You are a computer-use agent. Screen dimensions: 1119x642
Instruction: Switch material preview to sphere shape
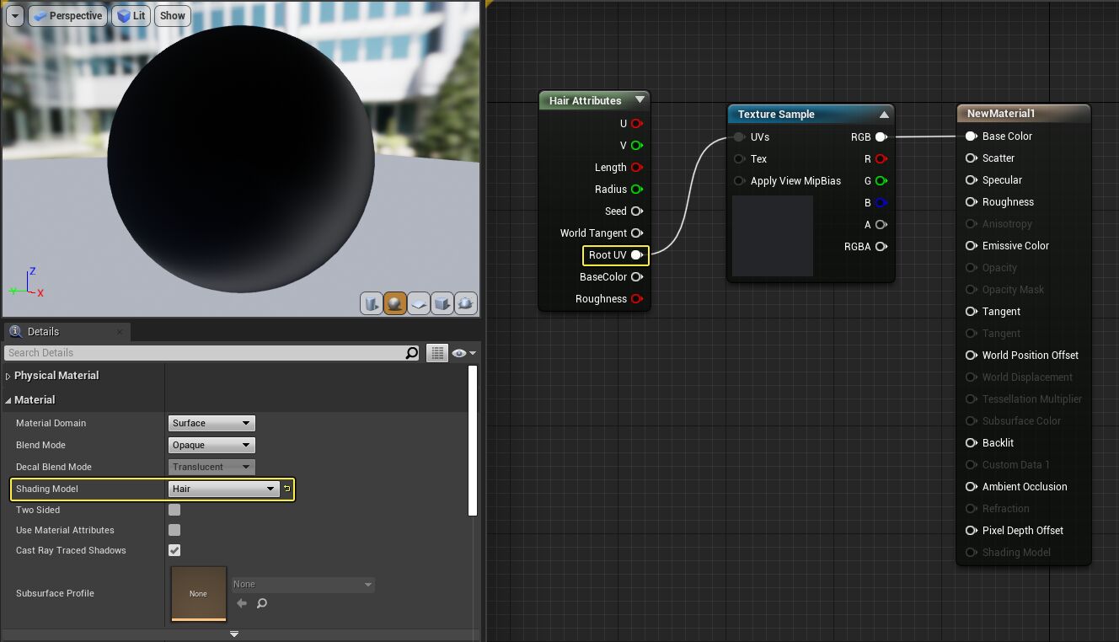tap(394, 303)
